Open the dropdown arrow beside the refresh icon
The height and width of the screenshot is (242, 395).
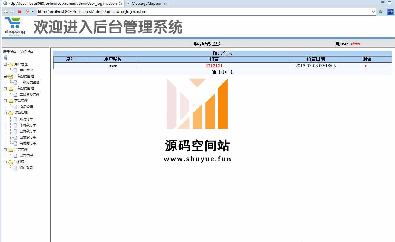[x=33, y=12]
